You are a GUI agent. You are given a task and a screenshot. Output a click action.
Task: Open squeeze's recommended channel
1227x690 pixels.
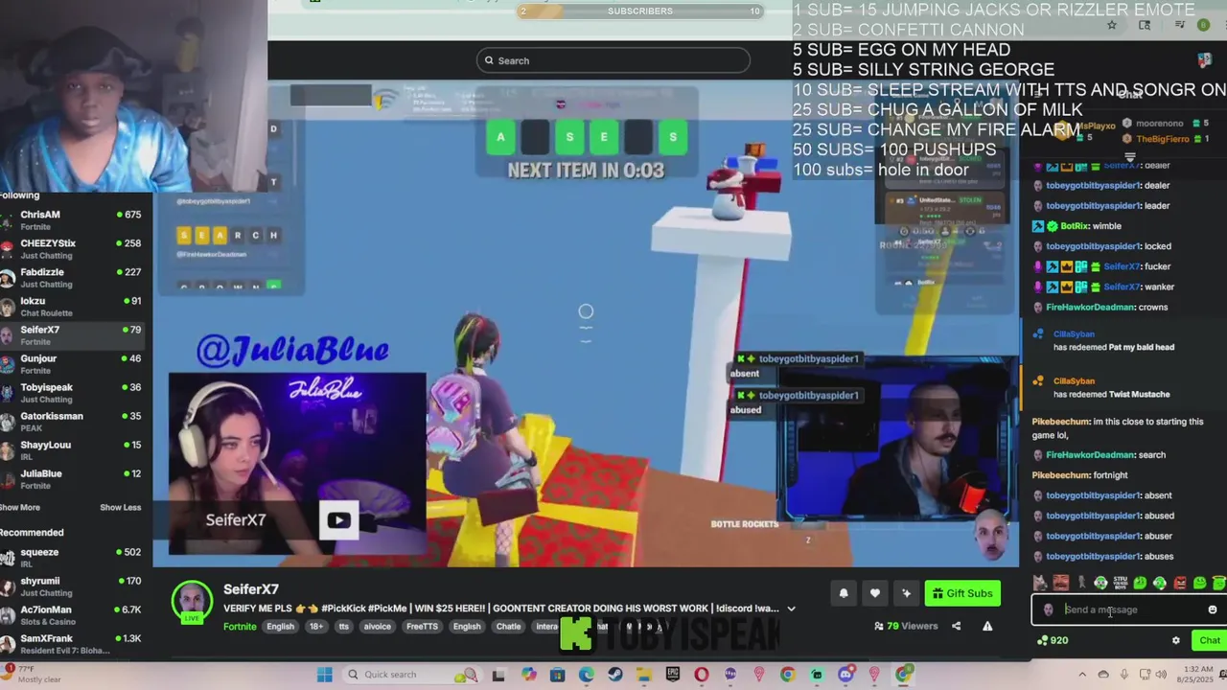(x=72, y=558)
